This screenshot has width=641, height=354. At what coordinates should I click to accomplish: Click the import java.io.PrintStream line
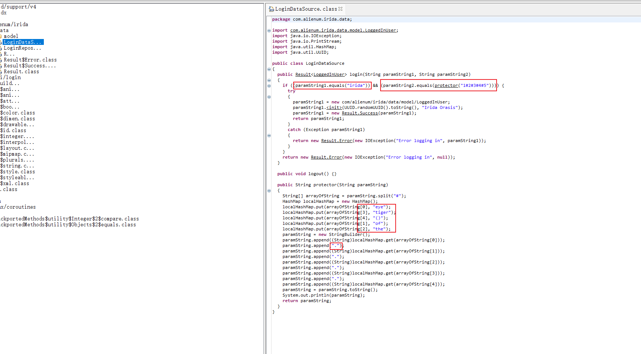(x=307, y=41)
